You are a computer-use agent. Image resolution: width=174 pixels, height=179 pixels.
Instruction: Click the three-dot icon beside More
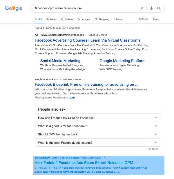coord(115,19)
